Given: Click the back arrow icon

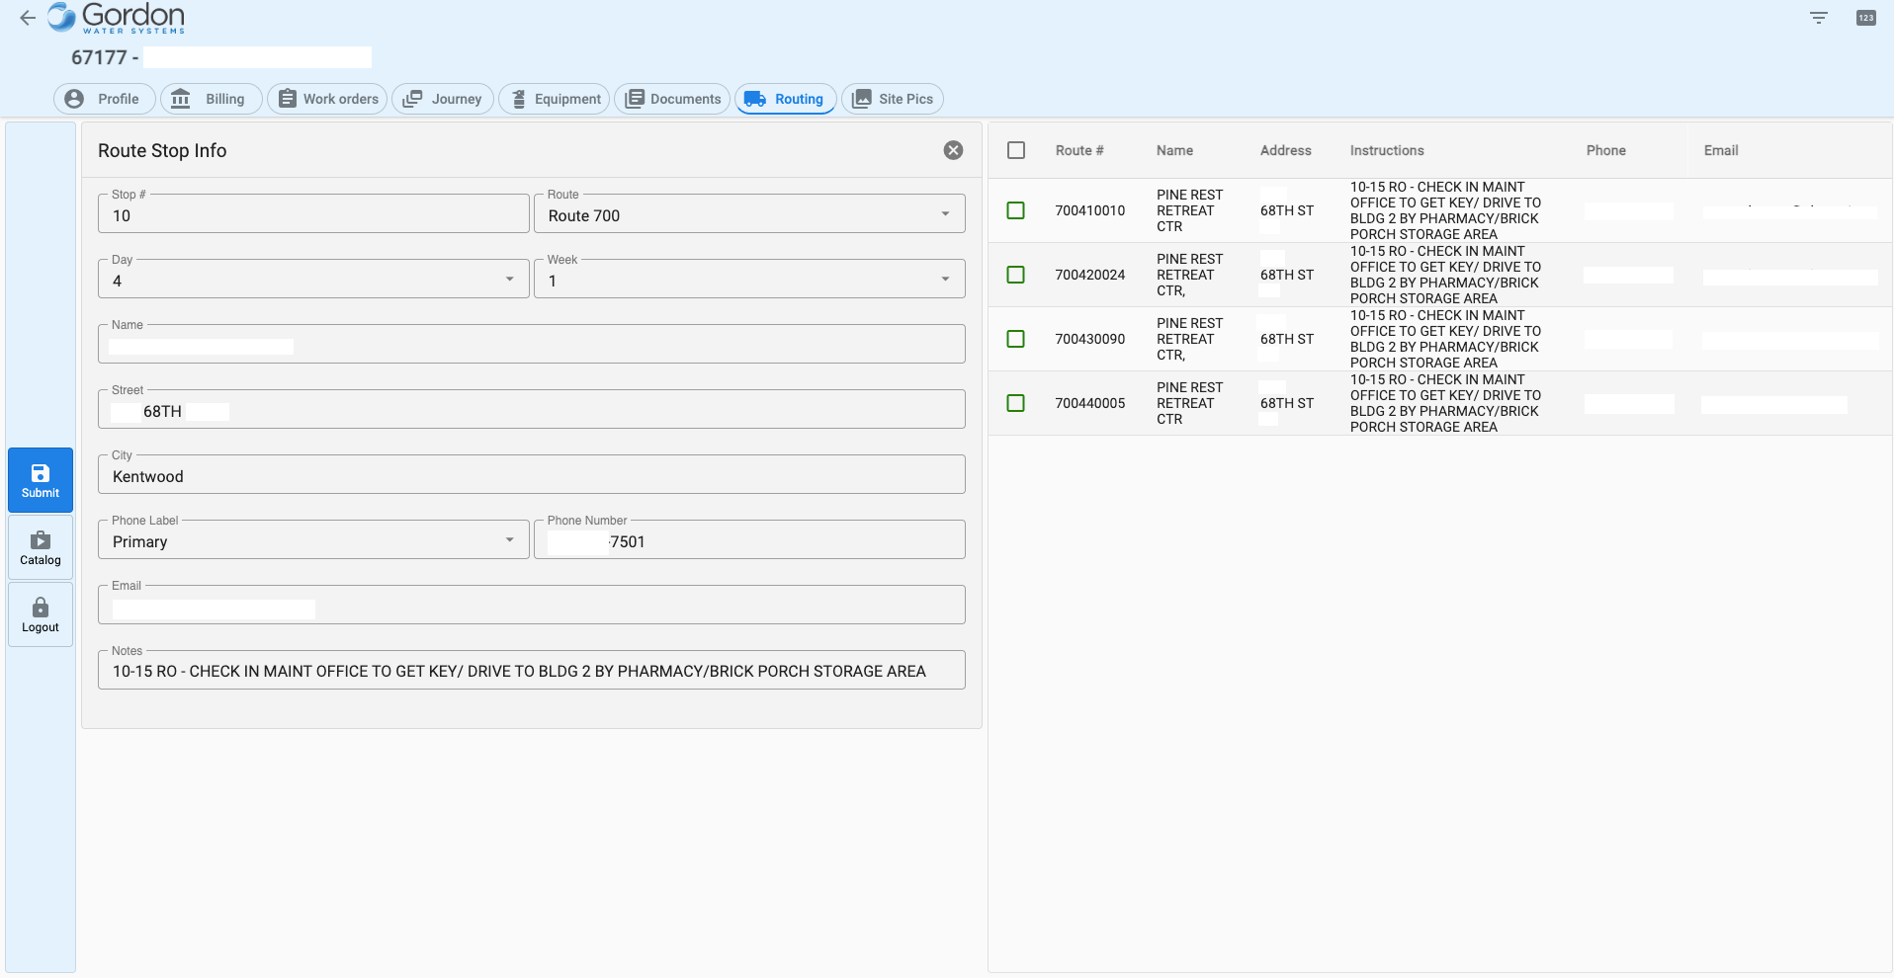Looking at the screenshot, I should tap(28, 18).
